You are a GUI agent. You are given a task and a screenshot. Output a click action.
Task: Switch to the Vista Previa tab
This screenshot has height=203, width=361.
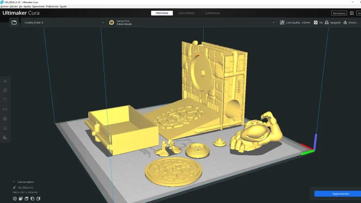pyautogui.click(x=186, y=13)
